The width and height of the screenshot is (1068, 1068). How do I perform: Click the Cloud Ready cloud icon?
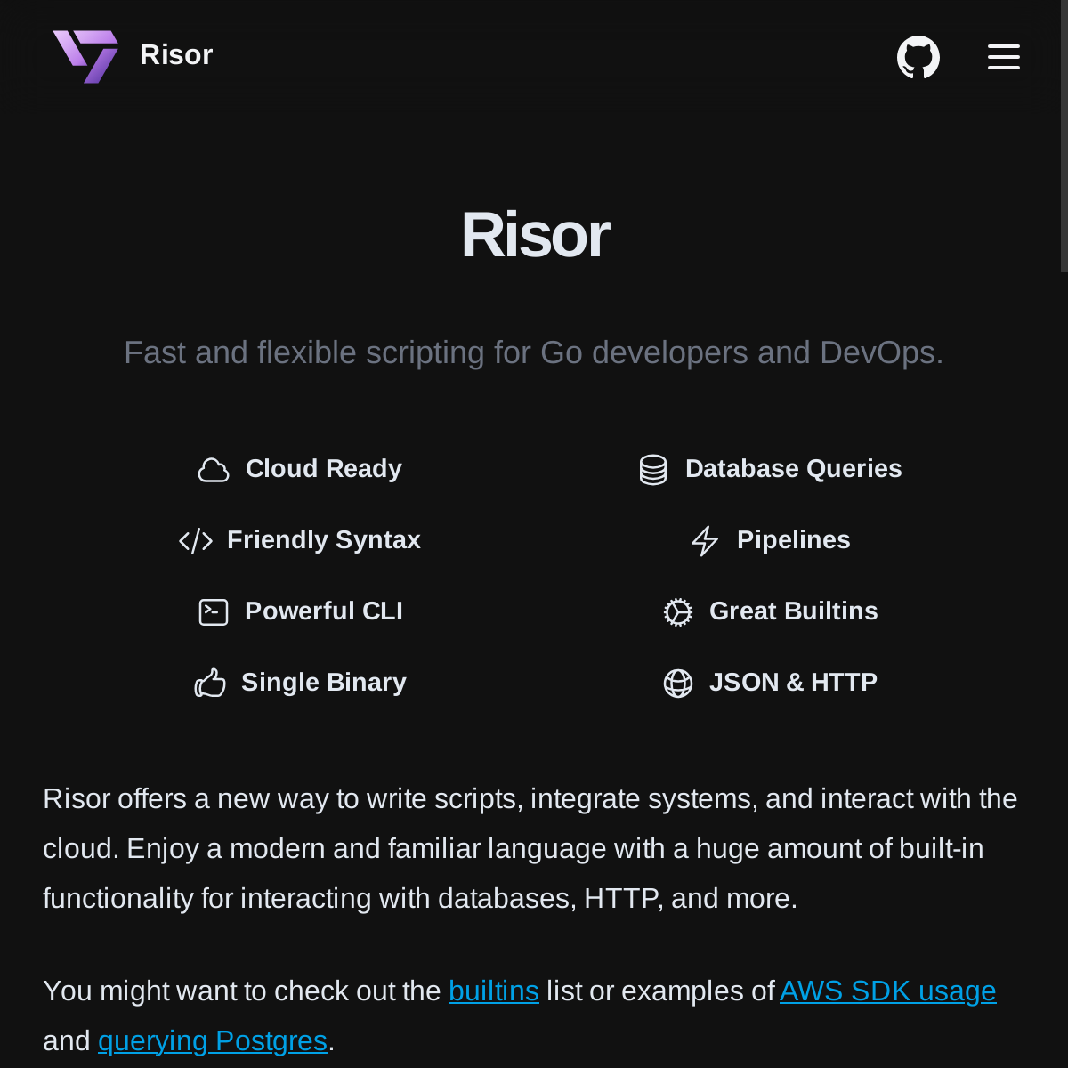point(214,470)
